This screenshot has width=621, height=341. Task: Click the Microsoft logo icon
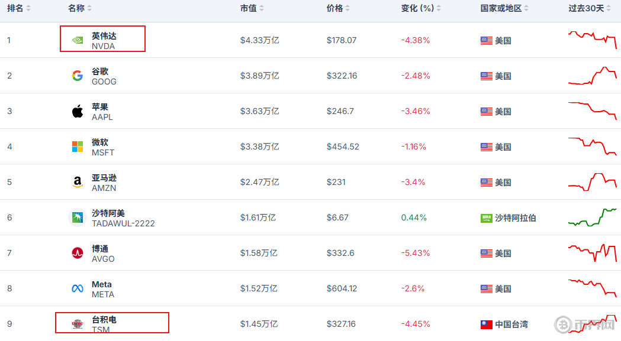coord(78,147)
